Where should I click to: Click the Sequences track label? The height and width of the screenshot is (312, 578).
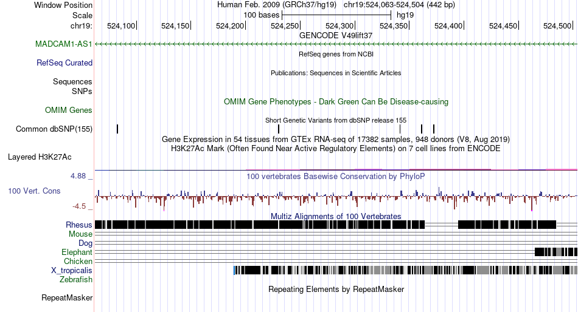72,82
